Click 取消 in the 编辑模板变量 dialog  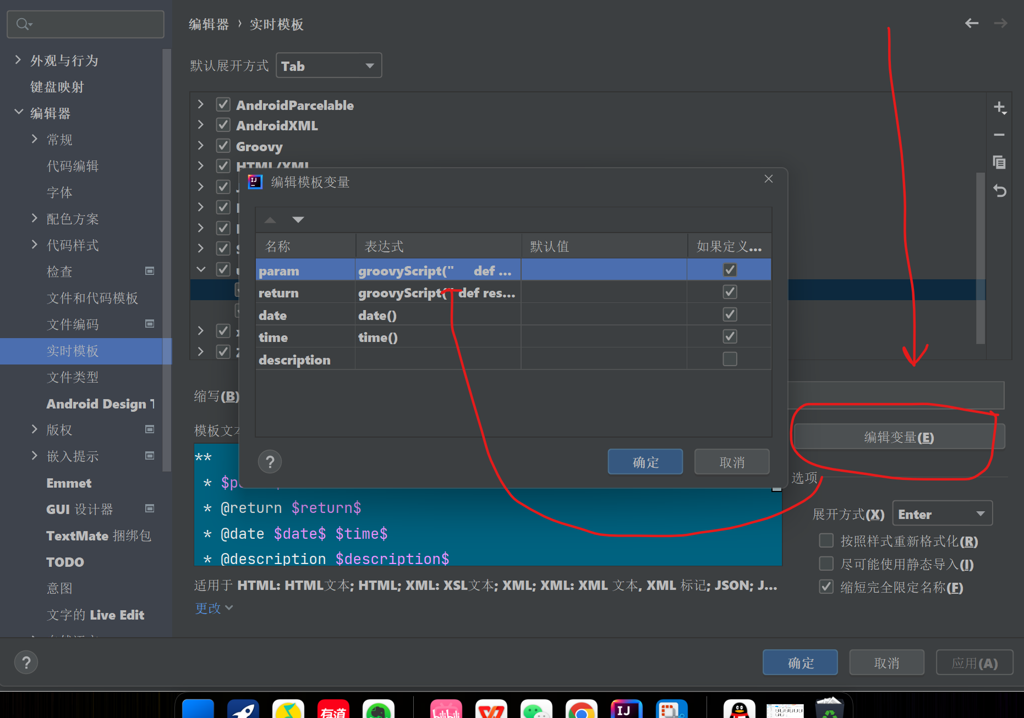coord(732,462)
